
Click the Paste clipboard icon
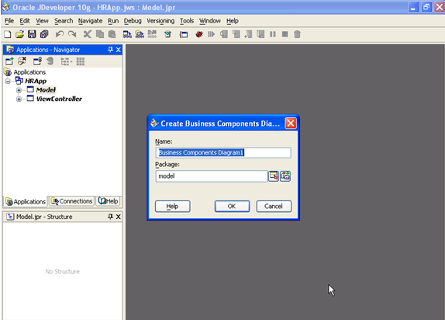(112, 34)
